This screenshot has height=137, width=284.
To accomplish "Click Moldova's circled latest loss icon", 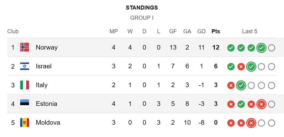I will coord(251,123).
